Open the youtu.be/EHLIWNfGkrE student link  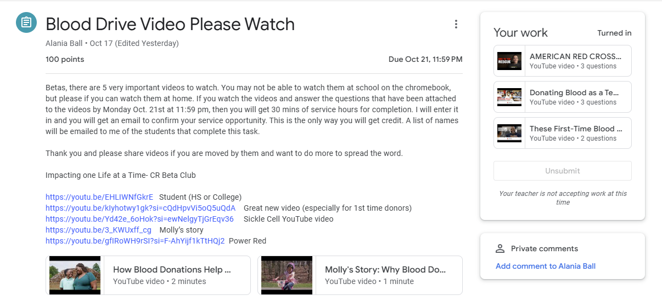click(x=99, y=197)
